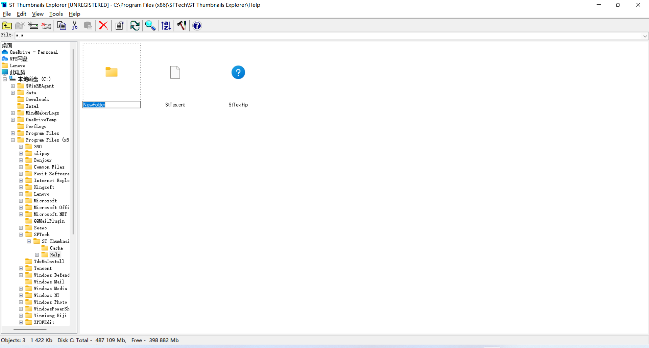649x348 pixels.
Task: Copy selection using the toolbar copy icon
Action: point(62,26)
